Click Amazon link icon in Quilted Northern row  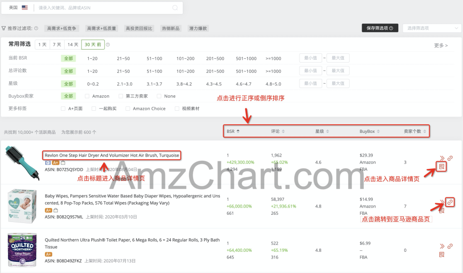450,246
